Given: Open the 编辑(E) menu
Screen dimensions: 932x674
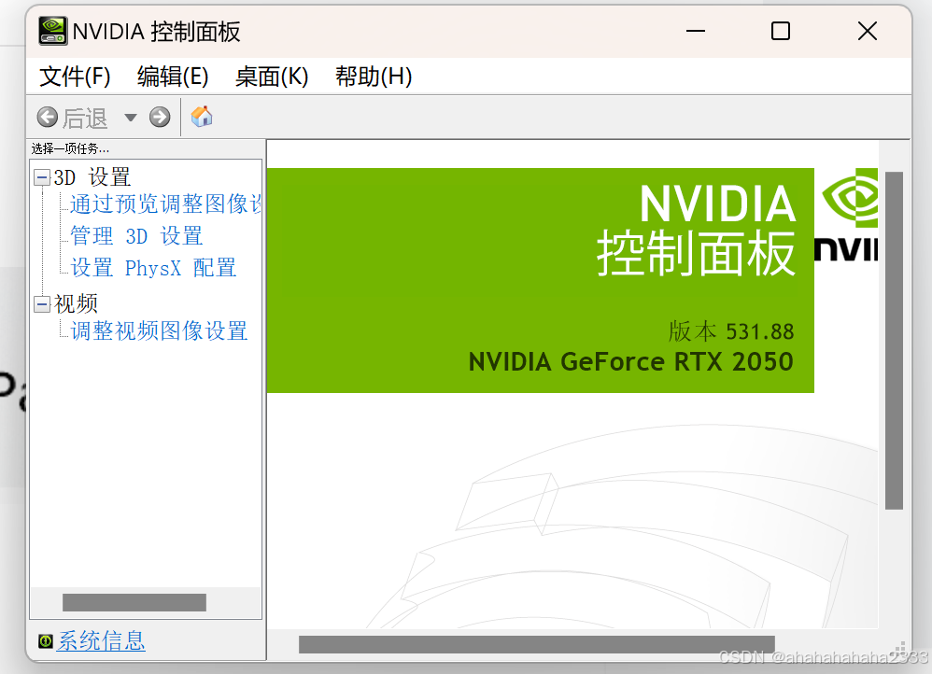Looking at the screenshot, I should tap(173, 76).
